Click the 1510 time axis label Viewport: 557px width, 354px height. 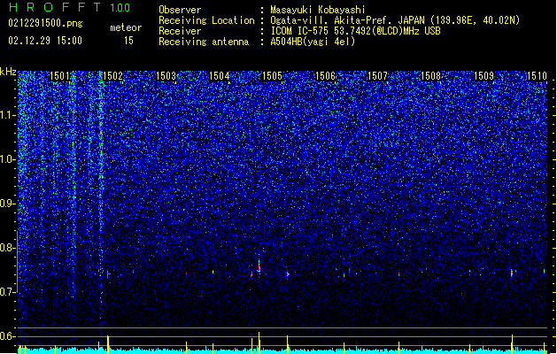[537, 76]
